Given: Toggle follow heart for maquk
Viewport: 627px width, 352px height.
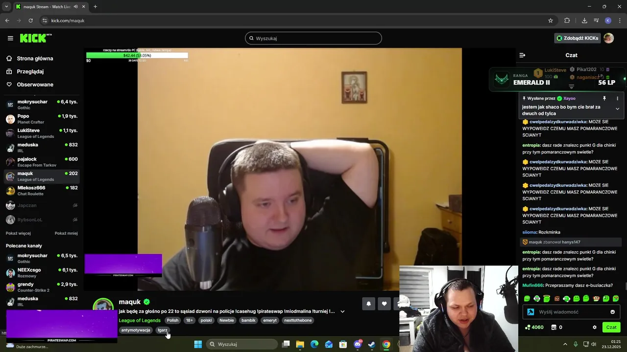Looking at the screenshot, I should (384, 304).
